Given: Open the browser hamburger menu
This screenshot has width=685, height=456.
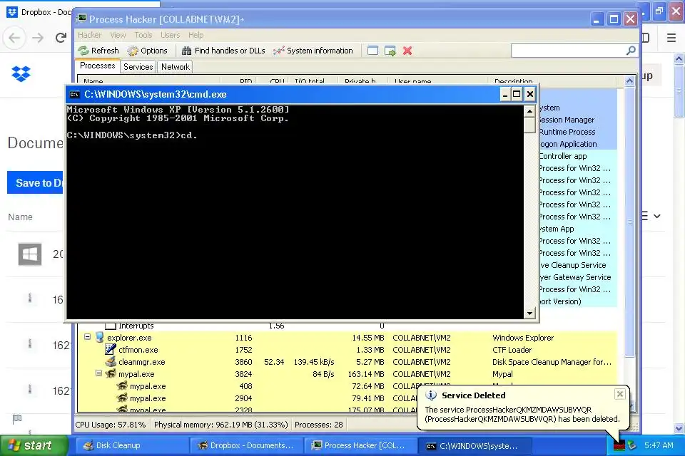Looking at the screenshot, I should tap(671, 38).
